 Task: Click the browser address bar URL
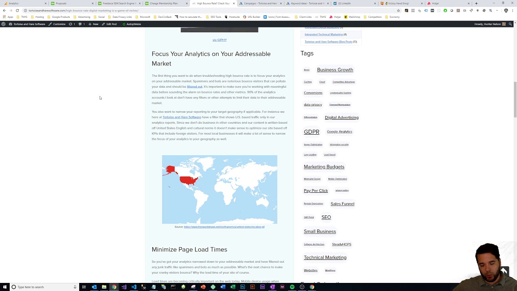point(83,11)
